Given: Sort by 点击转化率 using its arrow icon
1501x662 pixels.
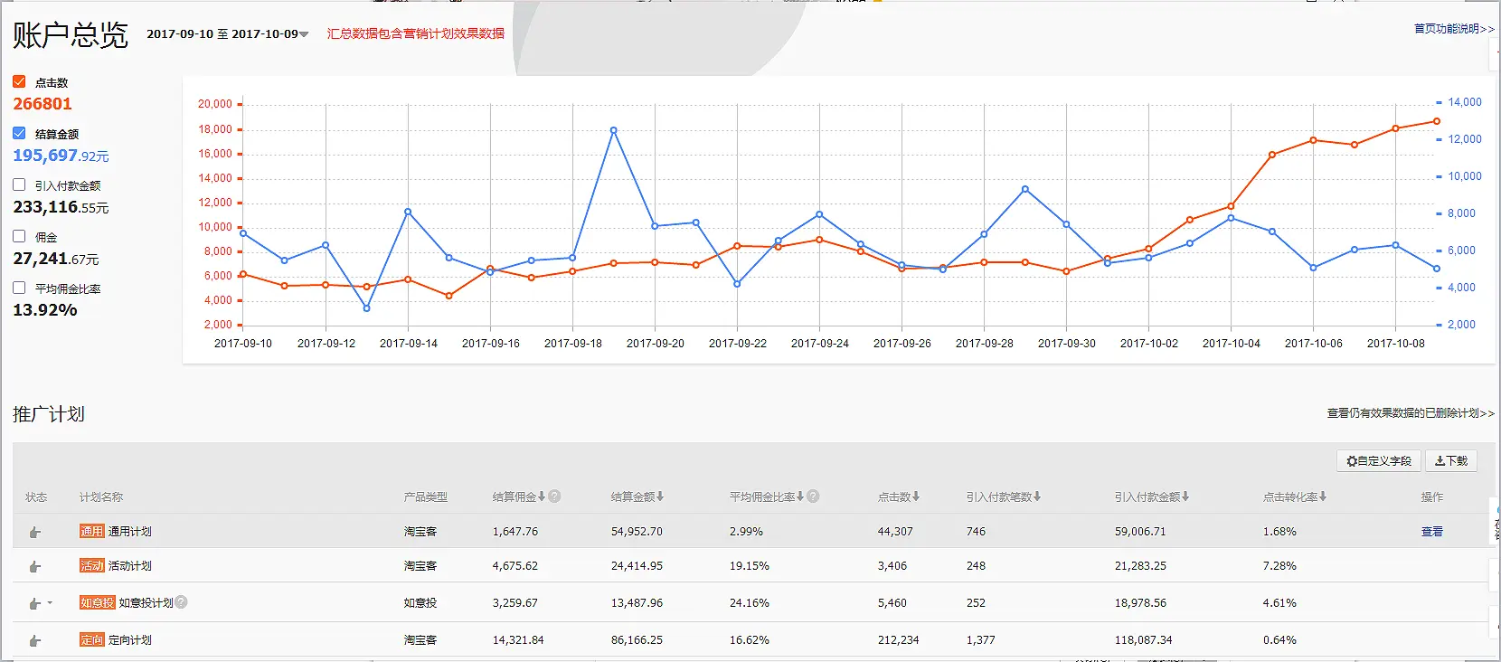Looking at the screenshot, I should [x=1323, y=496].
